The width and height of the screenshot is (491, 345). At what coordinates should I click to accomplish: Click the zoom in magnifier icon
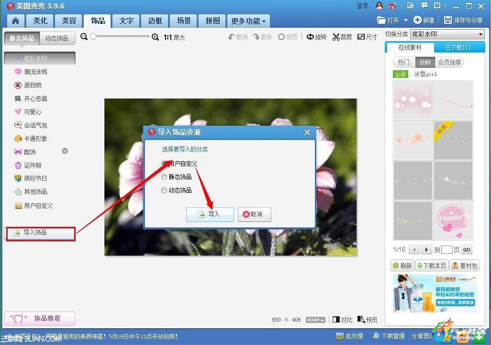pyautogui.click(x=155, y=37)
